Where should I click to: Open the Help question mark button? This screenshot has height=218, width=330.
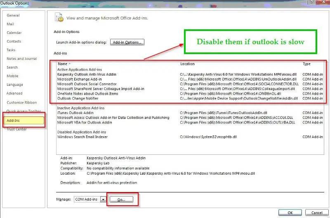point(312,2)
